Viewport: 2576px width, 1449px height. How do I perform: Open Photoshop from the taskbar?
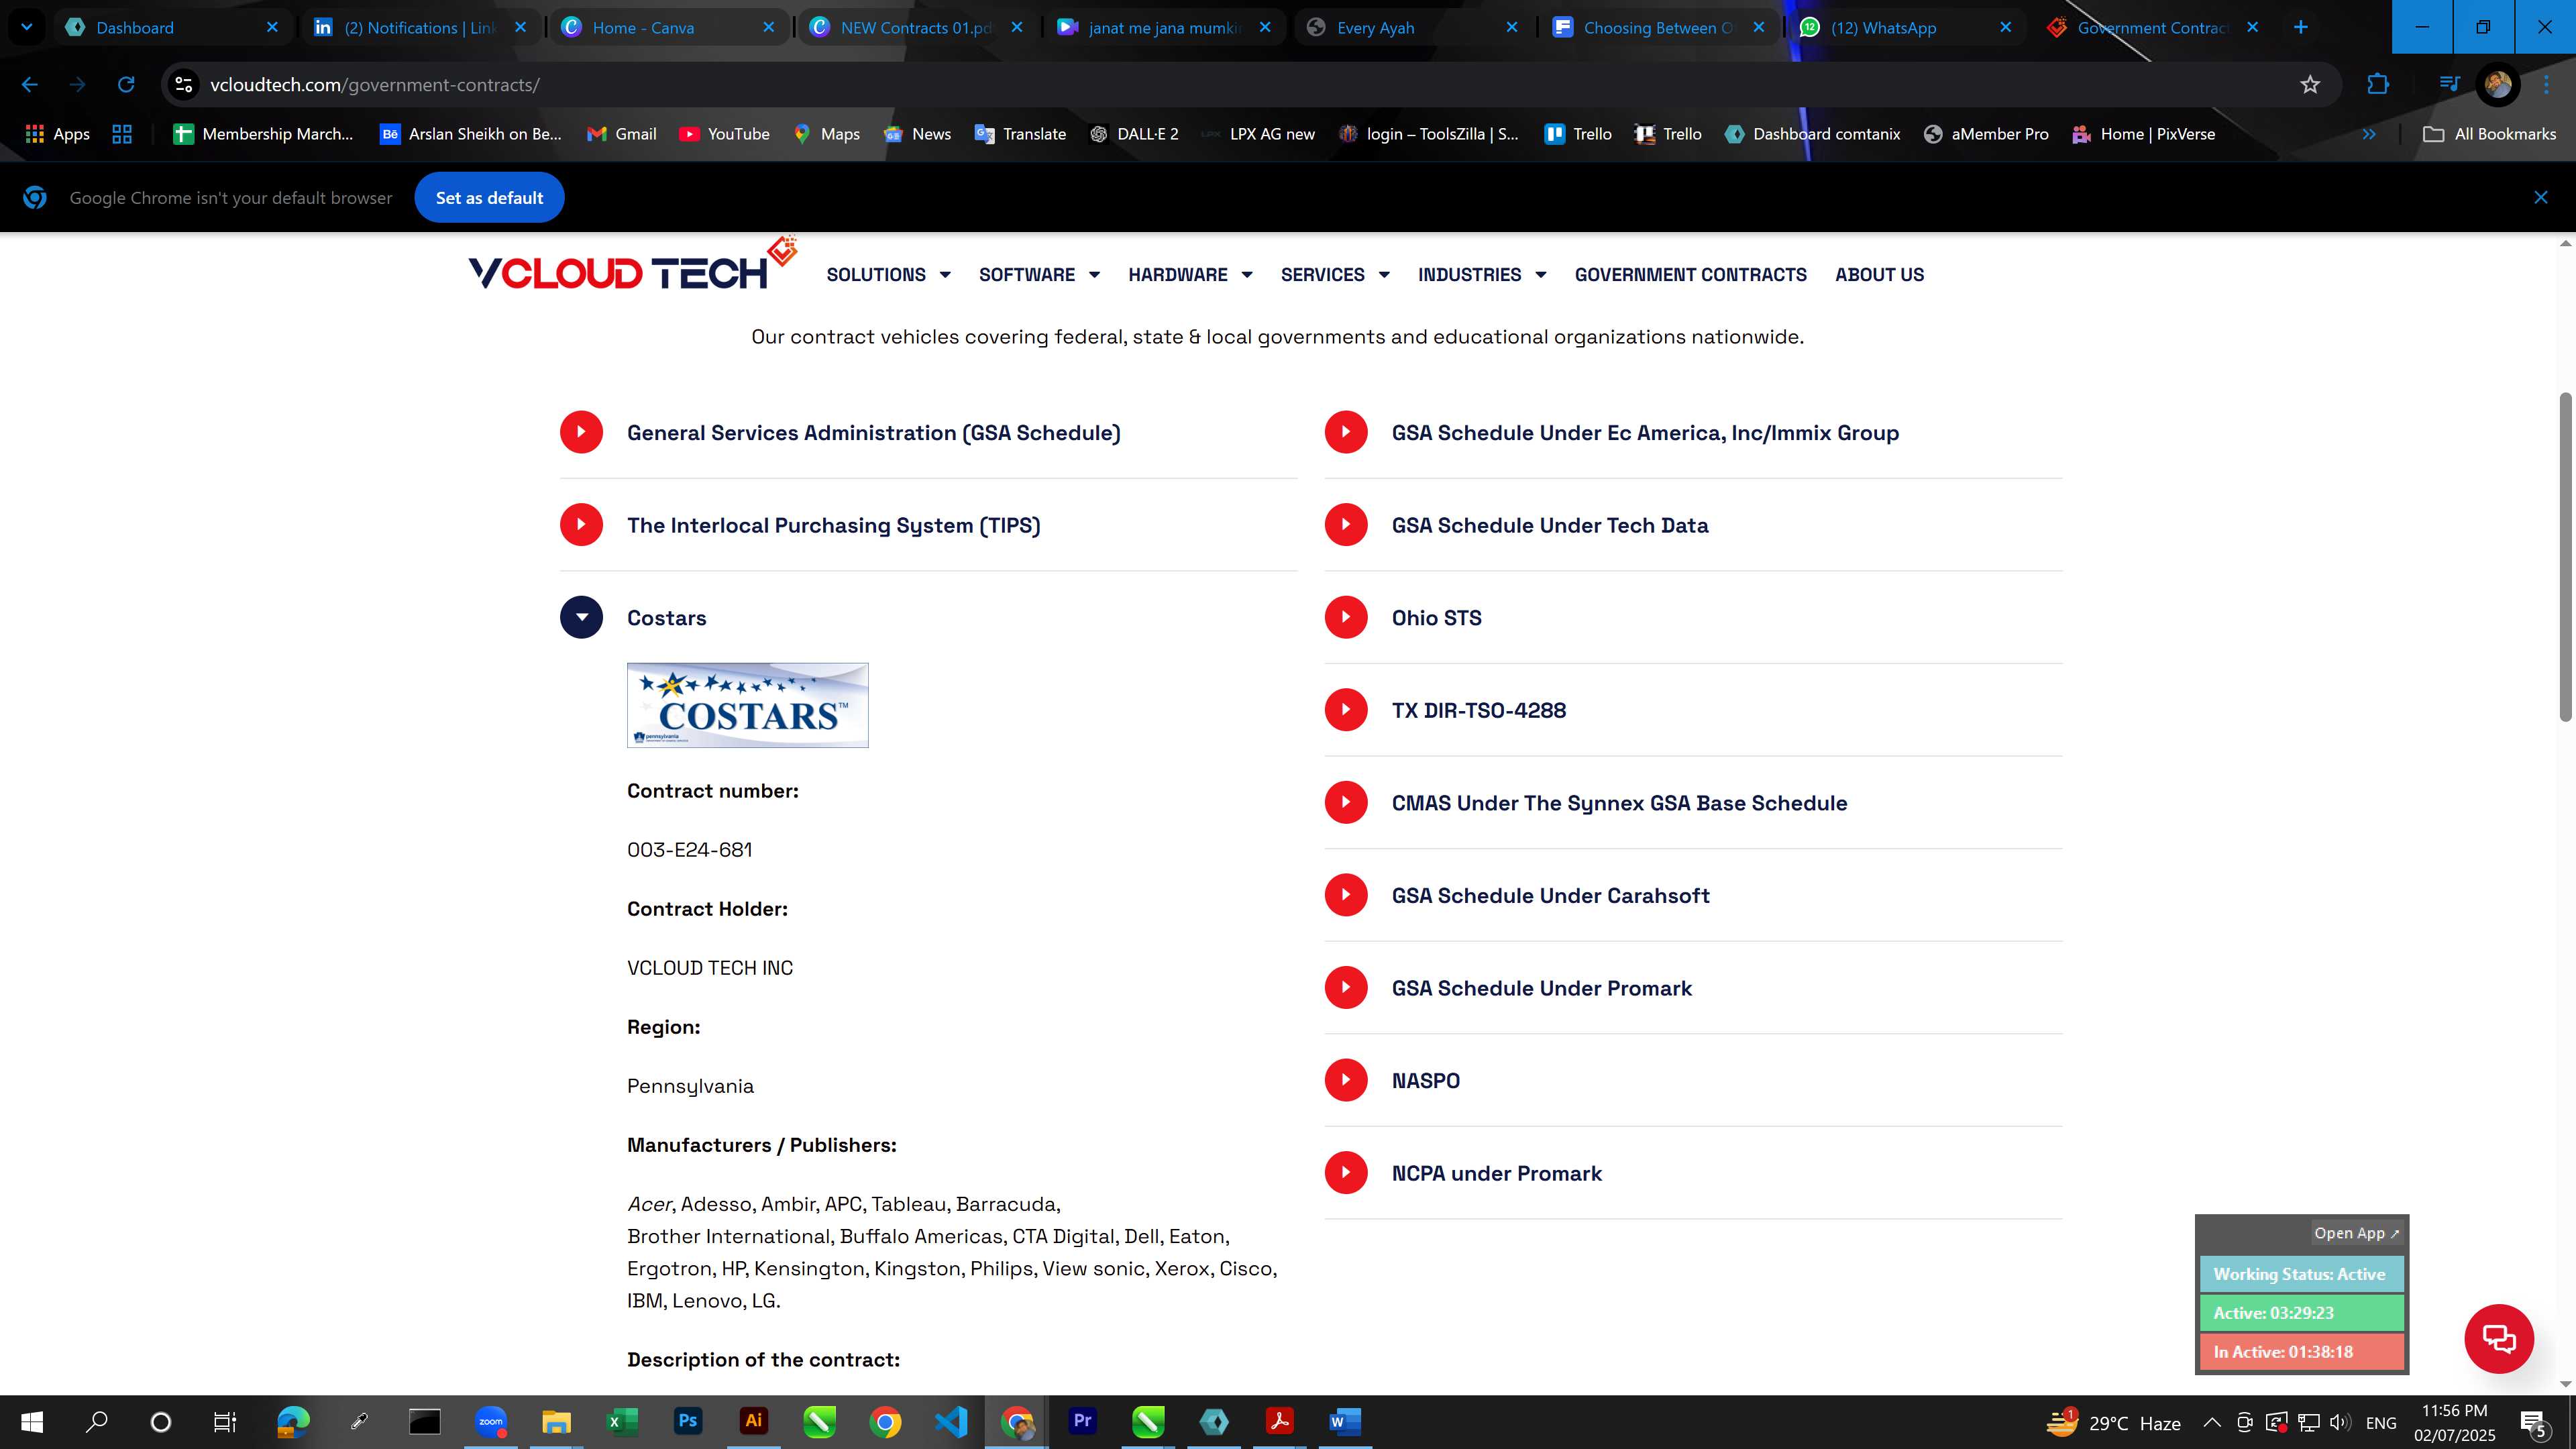click(688, 1421)
